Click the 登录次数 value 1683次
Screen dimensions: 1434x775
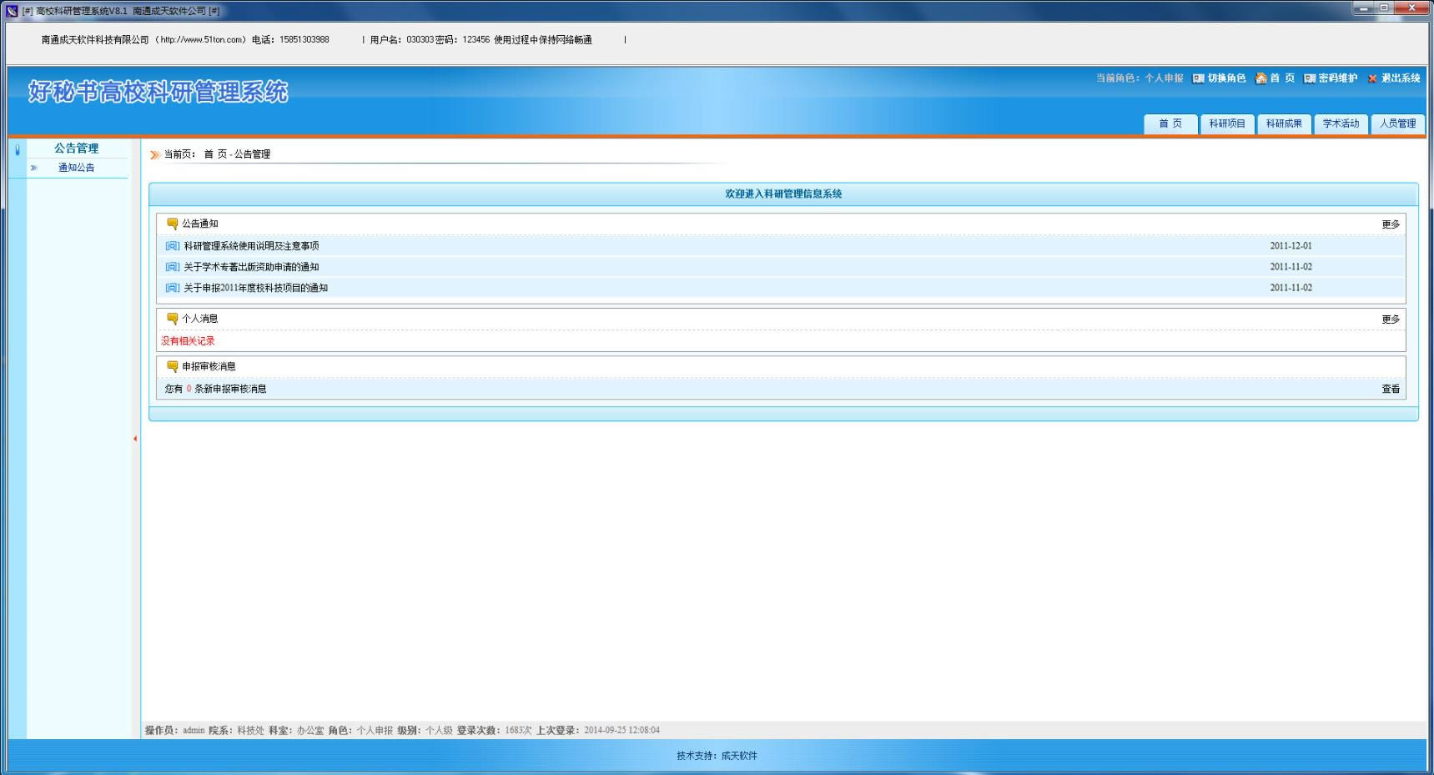[518, 731]
